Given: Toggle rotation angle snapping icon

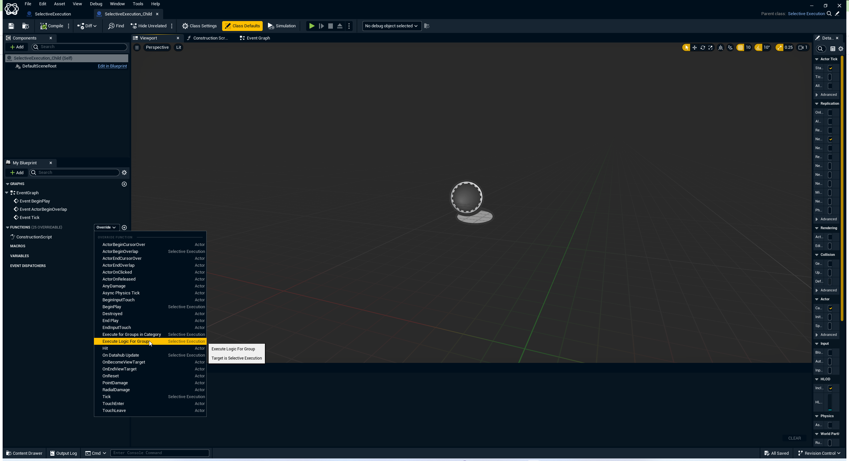Looking at the screenshot, I should [758, 47].
